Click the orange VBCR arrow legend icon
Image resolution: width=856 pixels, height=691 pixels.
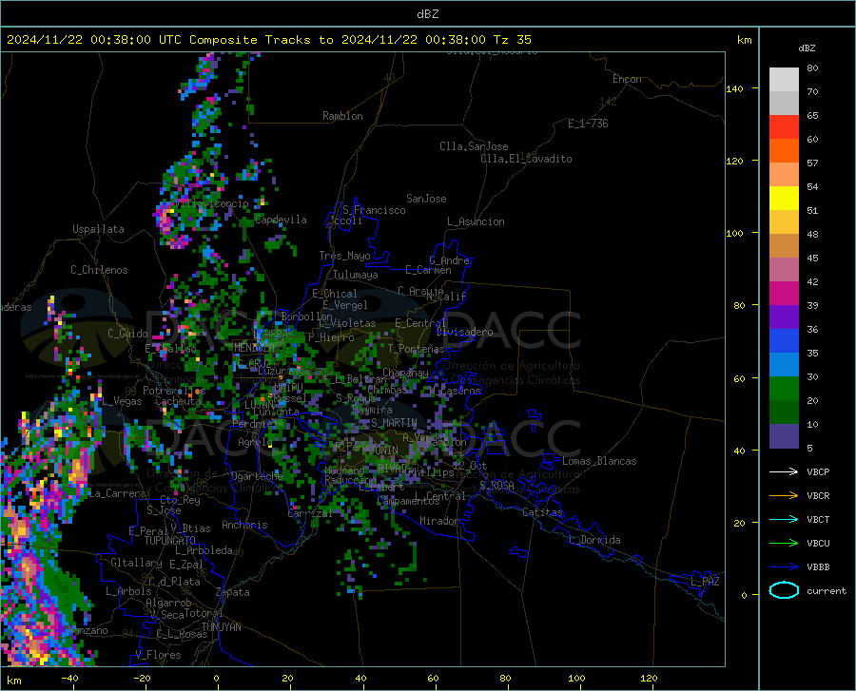coord(784,495)
